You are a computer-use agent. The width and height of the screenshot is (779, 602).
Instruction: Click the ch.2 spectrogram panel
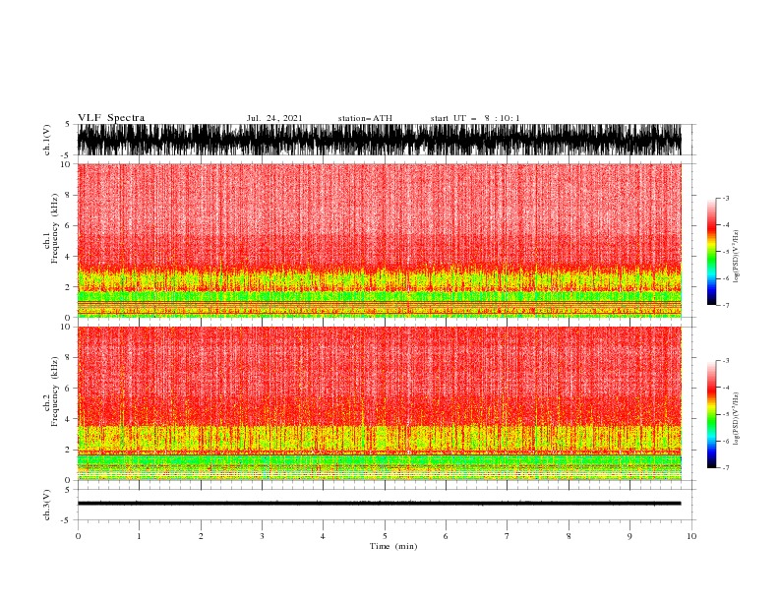[380, 403]
